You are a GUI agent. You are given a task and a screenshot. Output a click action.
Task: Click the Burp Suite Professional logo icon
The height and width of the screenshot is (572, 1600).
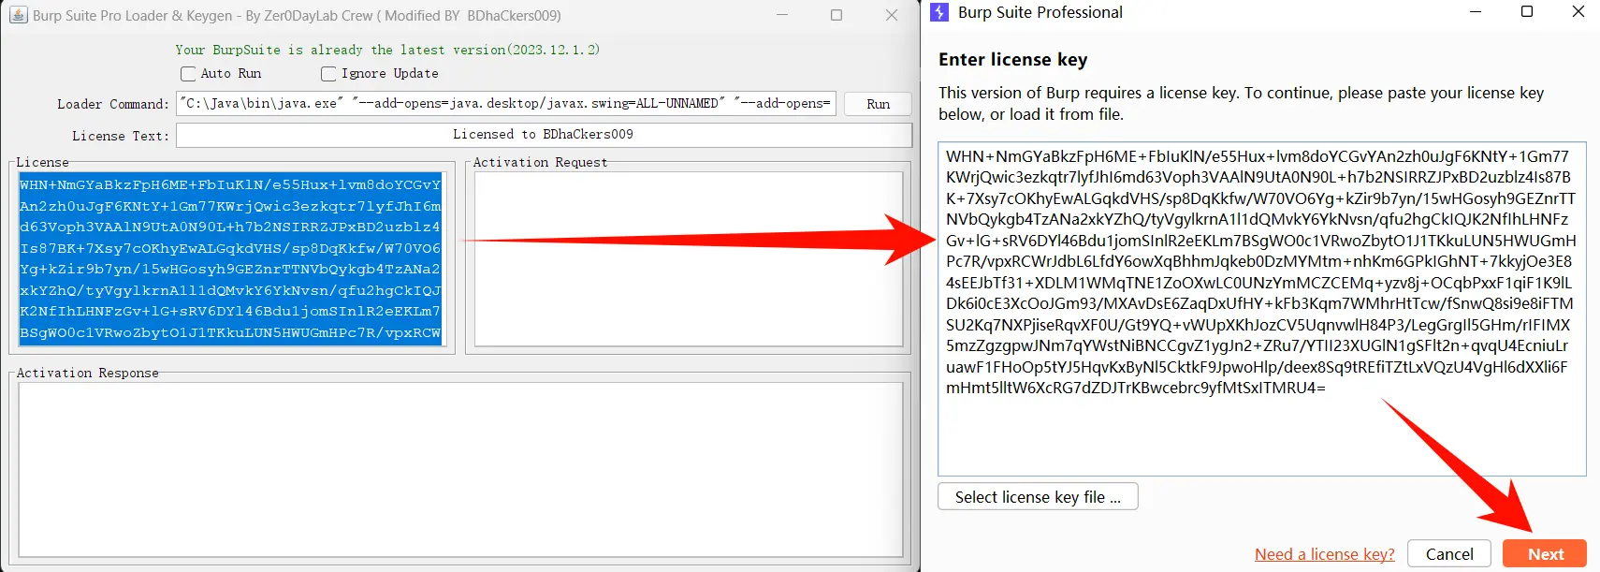point(939,12)
